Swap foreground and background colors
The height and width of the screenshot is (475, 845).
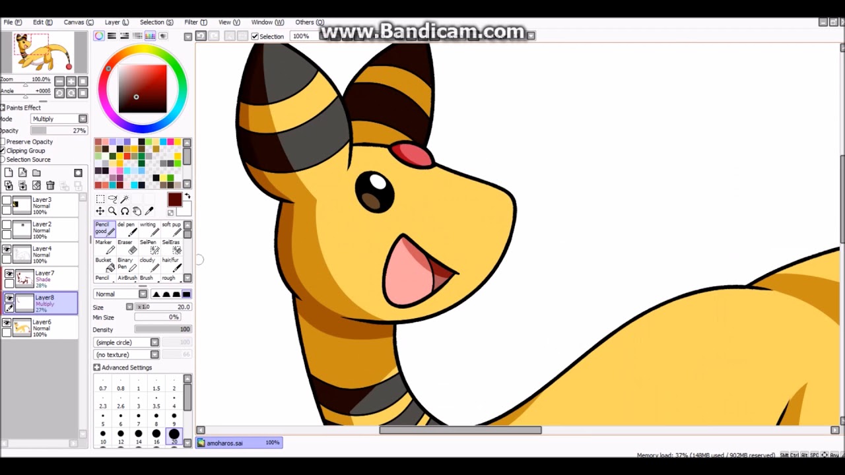(187, 197)
